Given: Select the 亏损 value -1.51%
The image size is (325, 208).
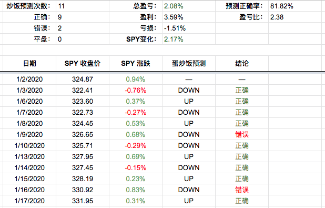Looking at the screenshot, I should pos(175,28).
